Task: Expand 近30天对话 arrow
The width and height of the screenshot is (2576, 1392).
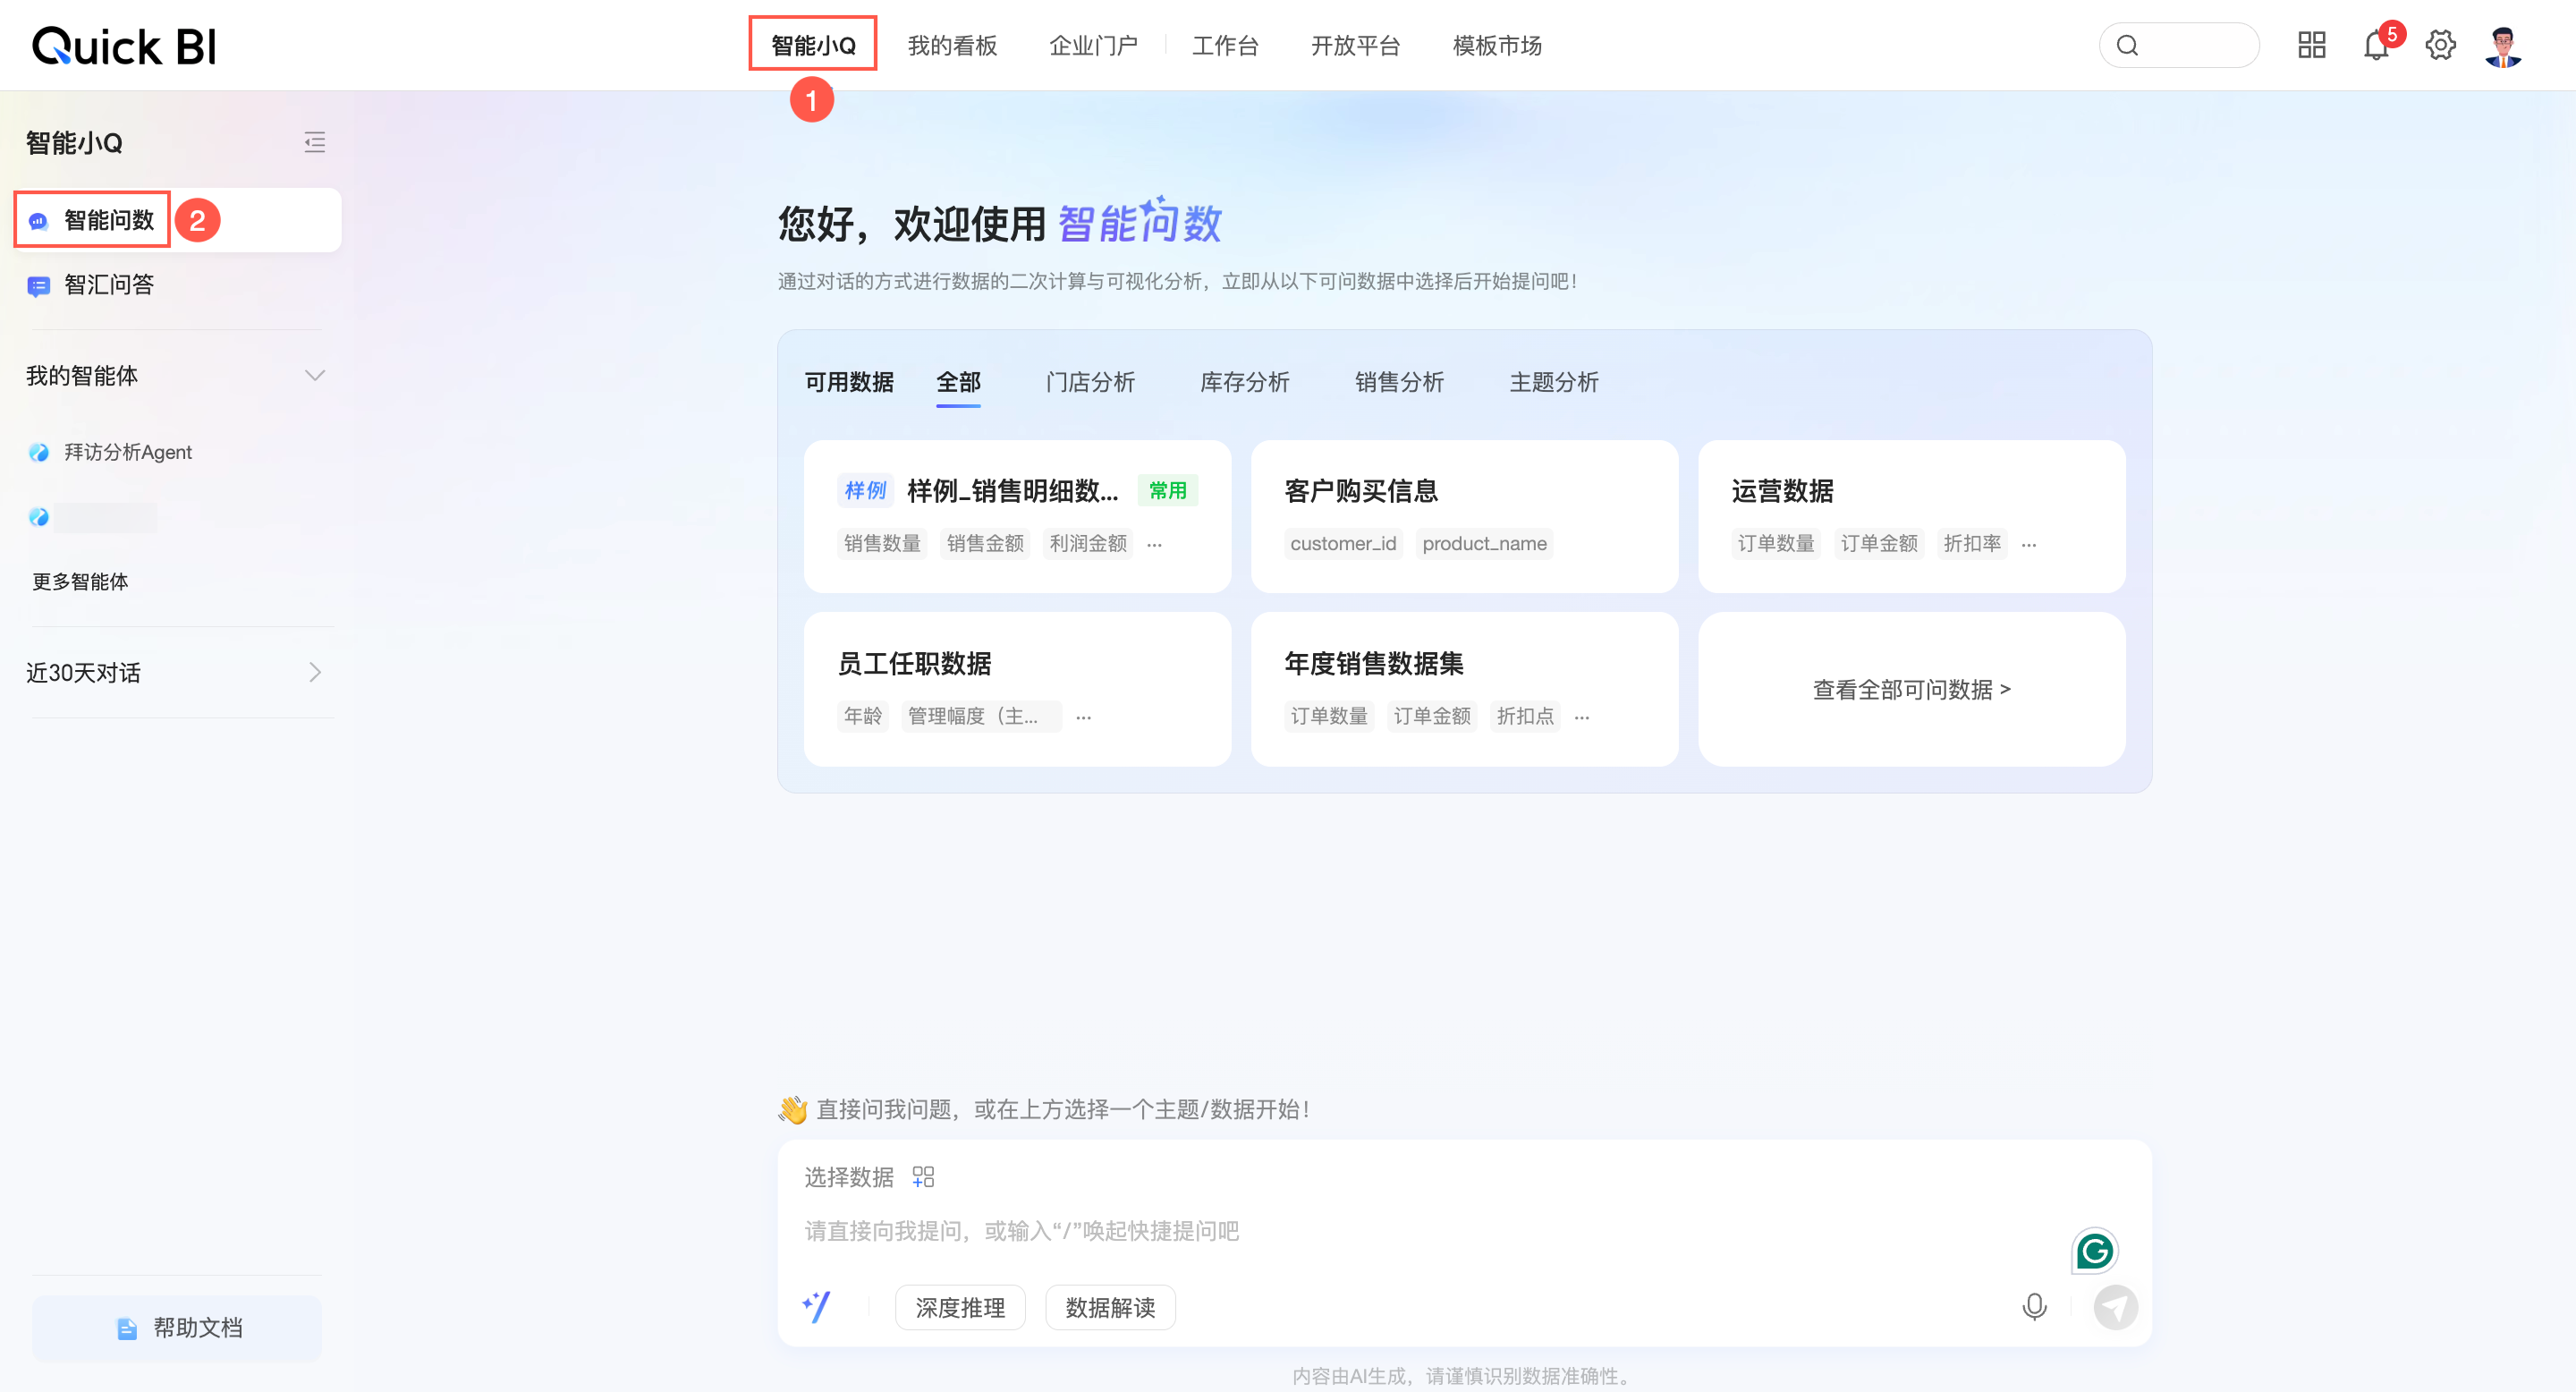Action: [315, 672]
